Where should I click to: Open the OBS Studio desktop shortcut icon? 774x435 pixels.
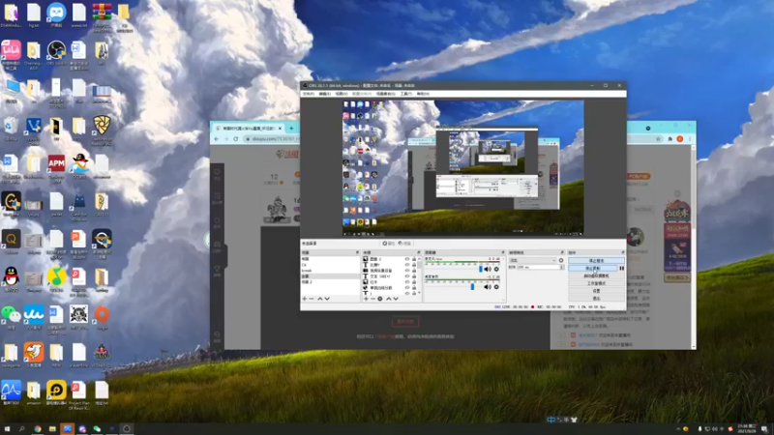pyautogui.click(x=56, y=51)
